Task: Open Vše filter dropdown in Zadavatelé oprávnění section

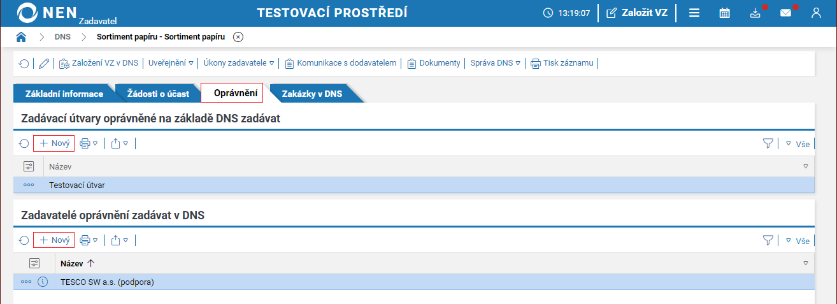Action: pos(798,240)
